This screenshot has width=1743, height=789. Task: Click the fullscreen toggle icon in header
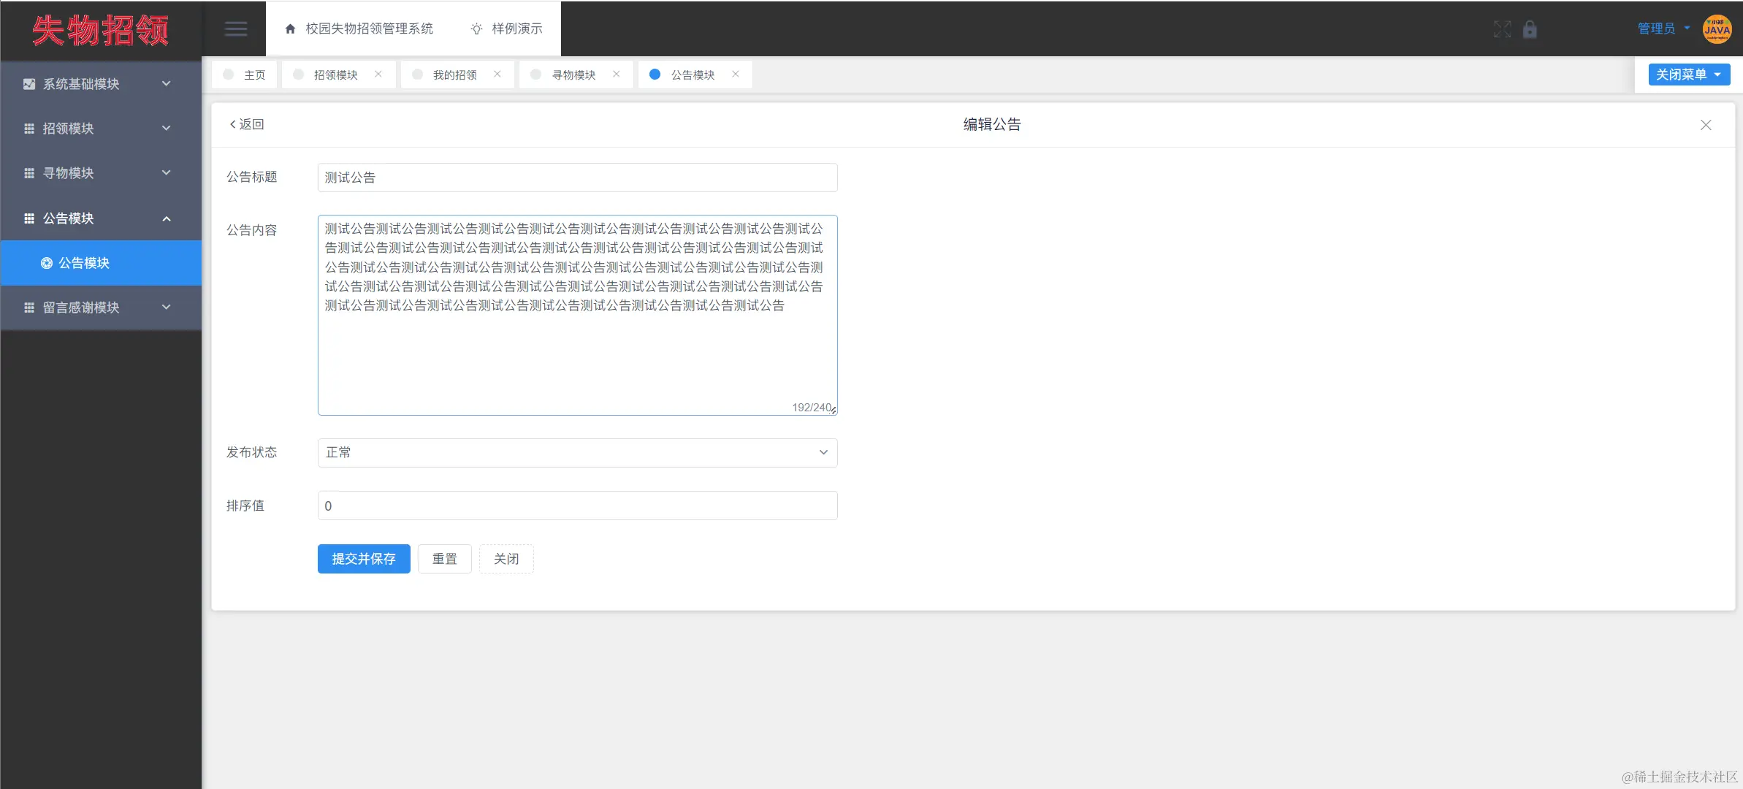click(1503, 29)
